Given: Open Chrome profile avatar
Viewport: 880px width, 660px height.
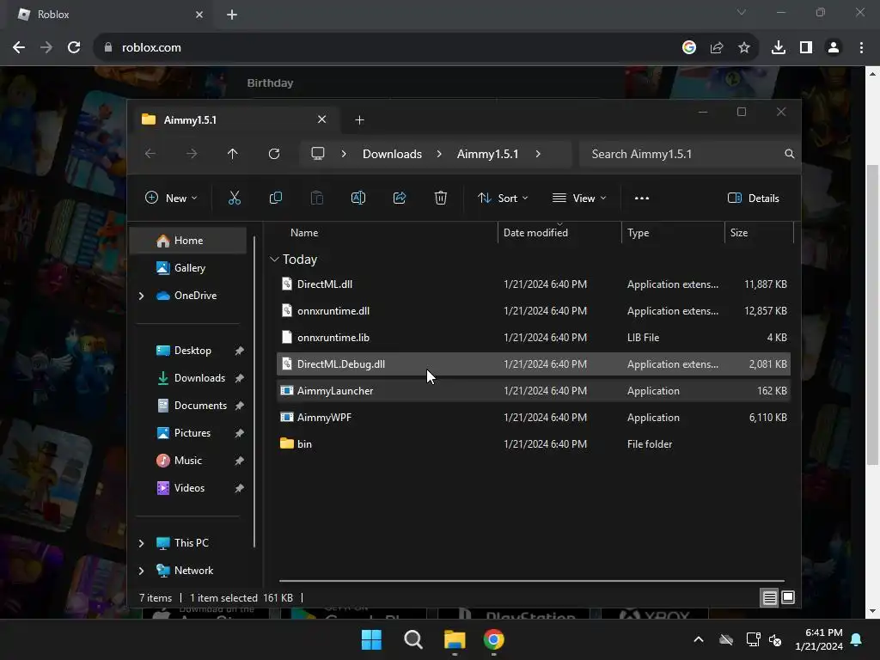Looking at the screenshot, I should click(x=834, y=47).
